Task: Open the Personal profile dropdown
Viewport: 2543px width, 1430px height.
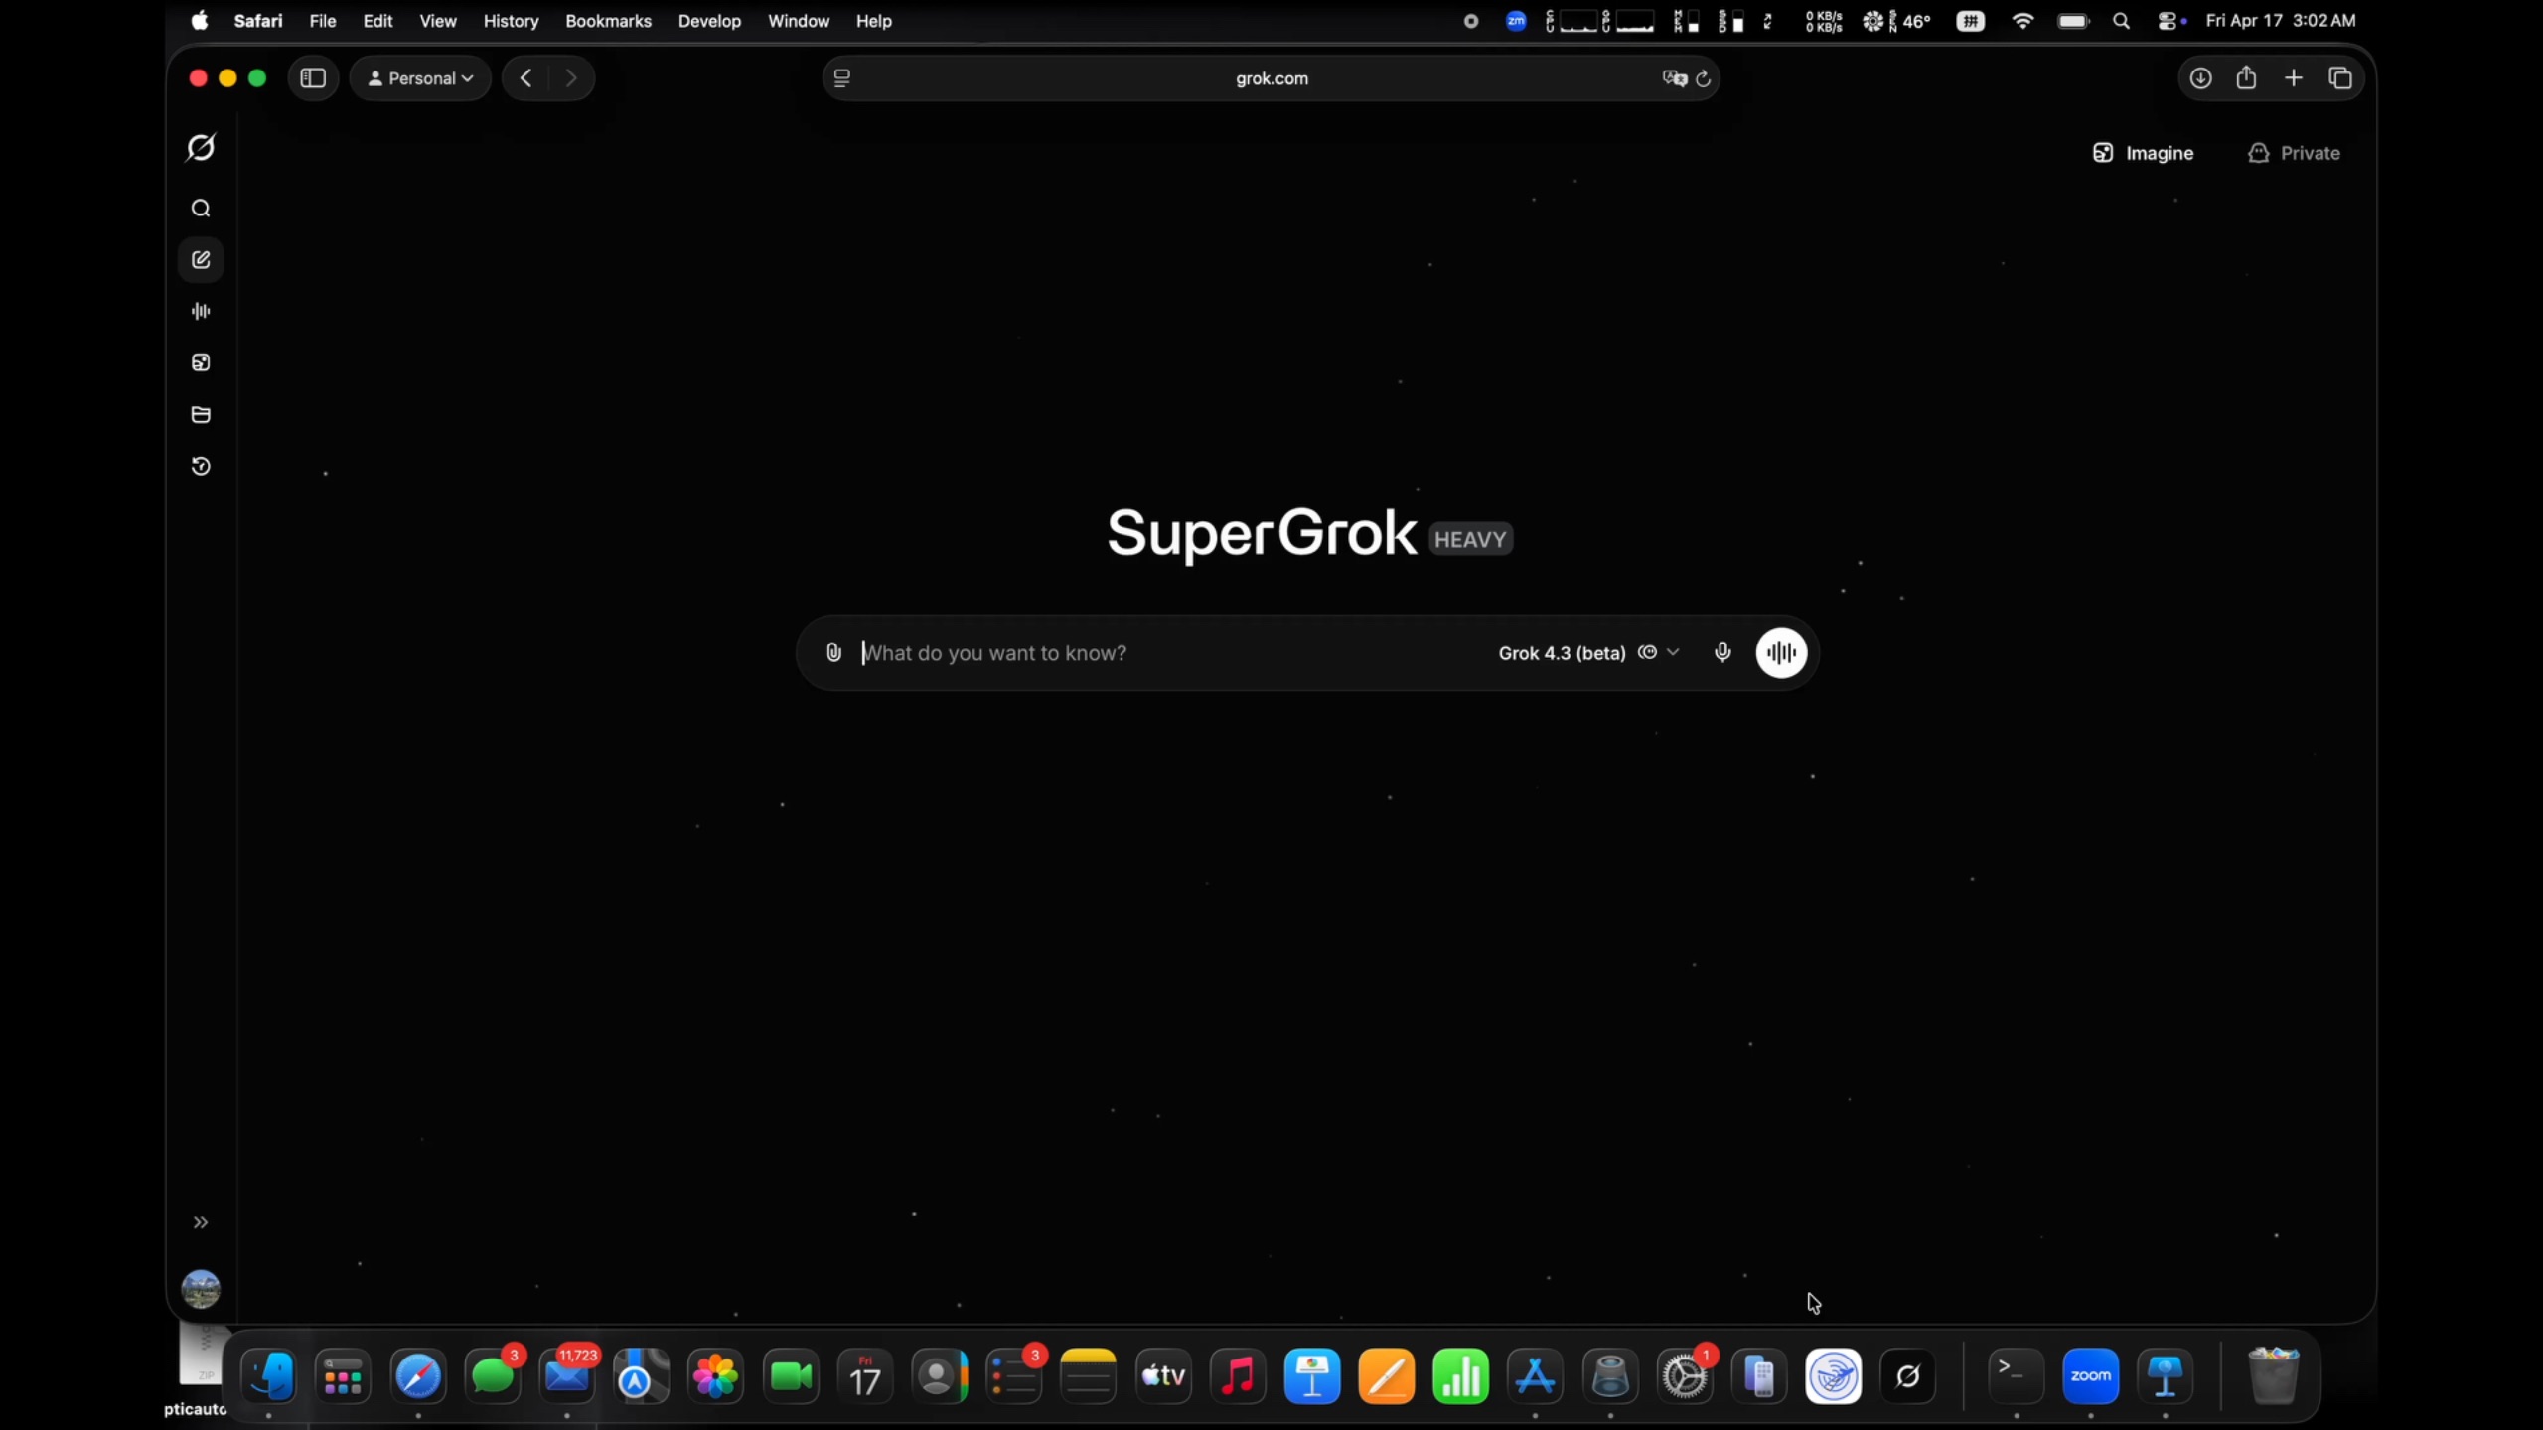Action: 420,78
